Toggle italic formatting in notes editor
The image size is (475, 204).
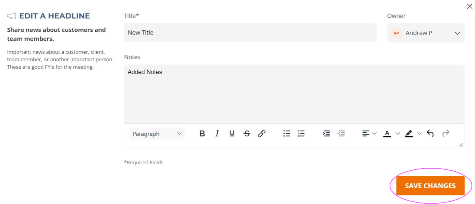point(217,134)
